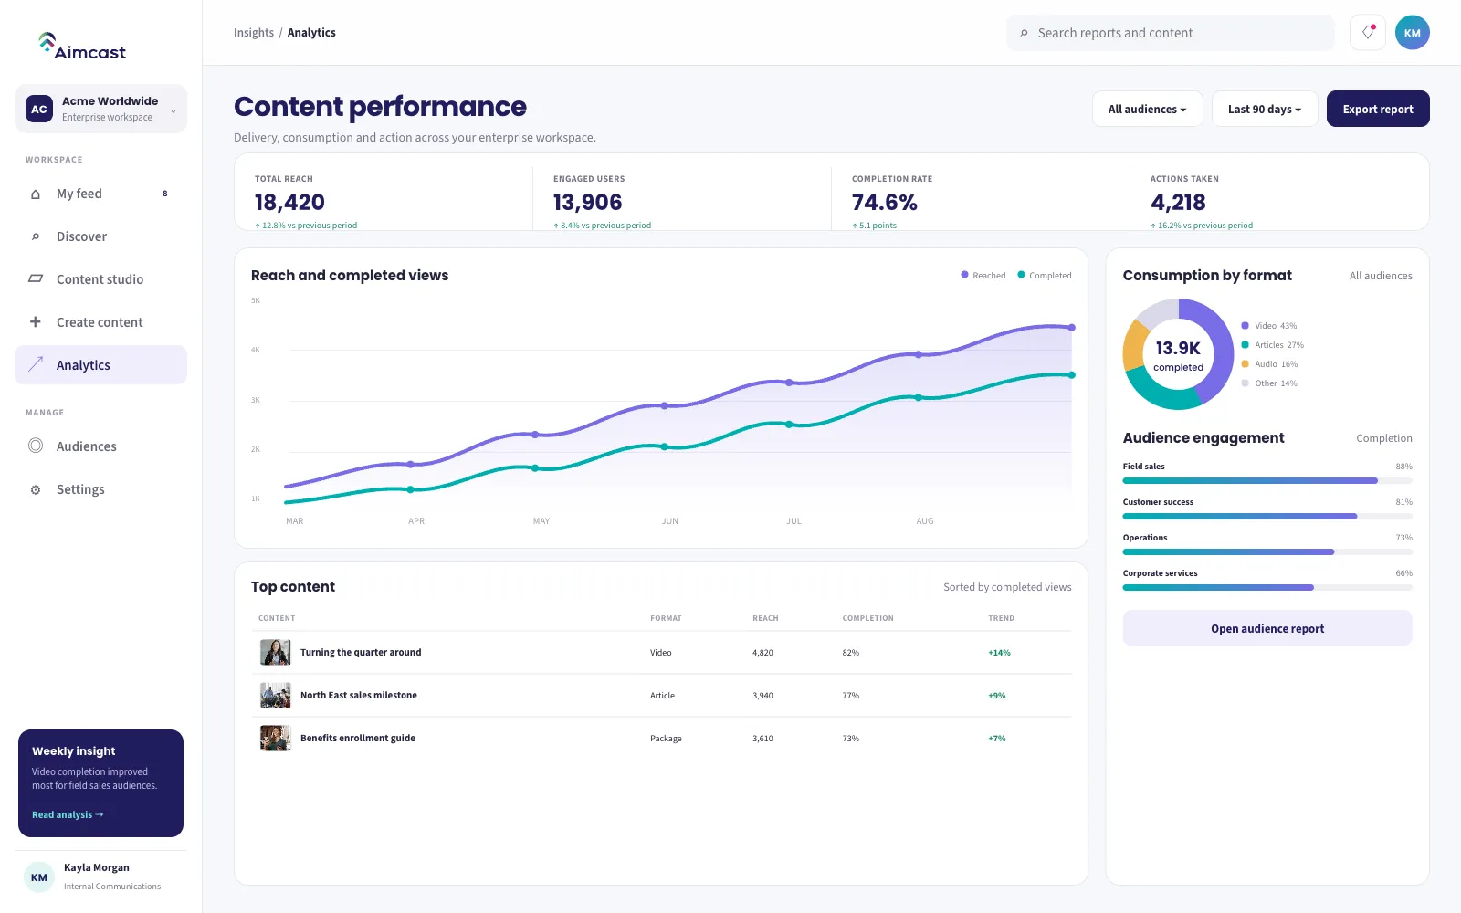Click the Export report button
The height and width of the screenshot is (913, 1461).
(1378, 109)
